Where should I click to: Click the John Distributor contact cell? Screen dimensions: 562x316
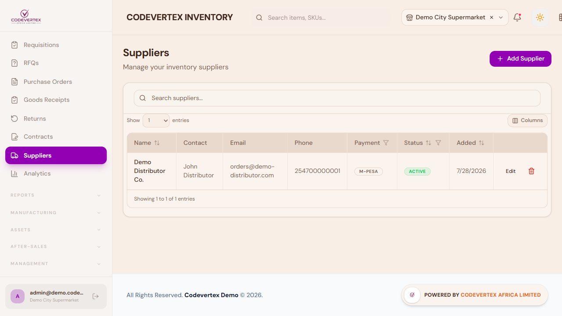pos(198,171)
